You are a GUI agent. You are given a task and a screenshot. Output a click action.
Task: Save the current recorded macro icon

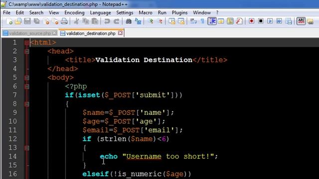click(289, 21)
